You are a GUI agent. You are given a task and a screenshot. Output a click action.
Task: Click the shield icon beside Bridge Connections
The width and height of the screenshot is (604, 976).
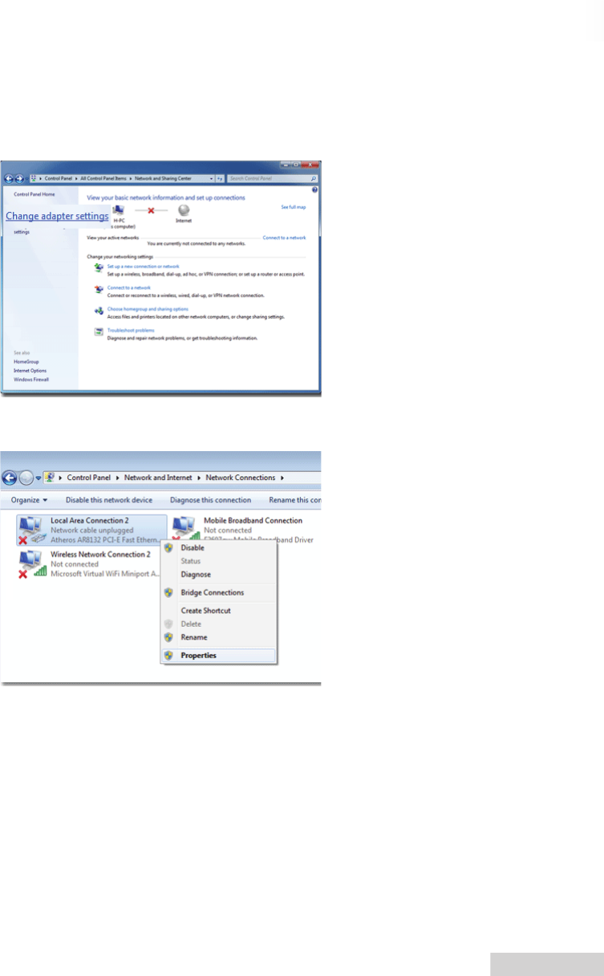click(168, 592)
